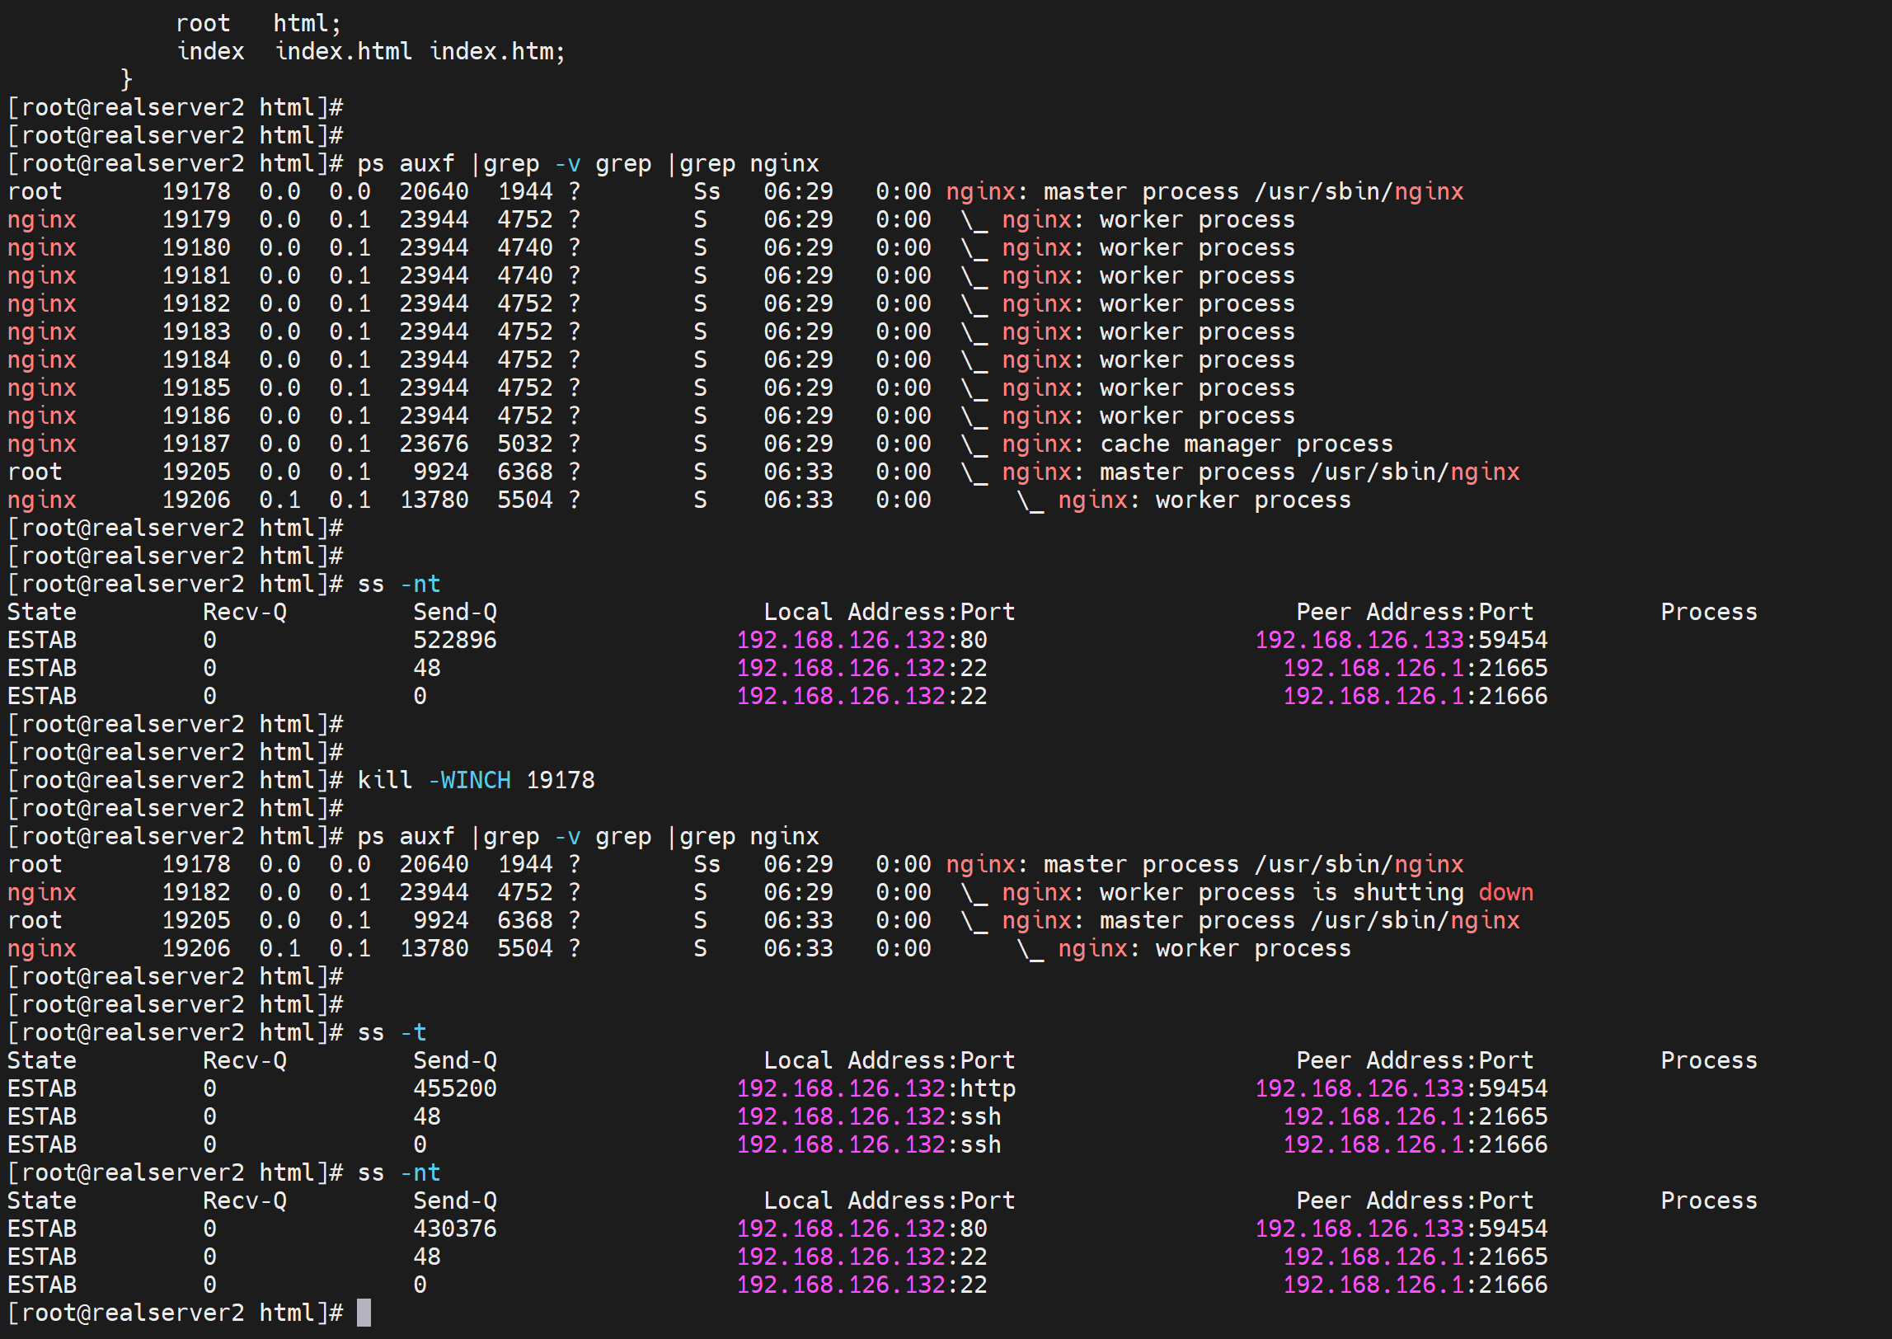1892x1339 pixels.
Task: Click 'index.html' in the index directive
Action: (x=344, y=51)
